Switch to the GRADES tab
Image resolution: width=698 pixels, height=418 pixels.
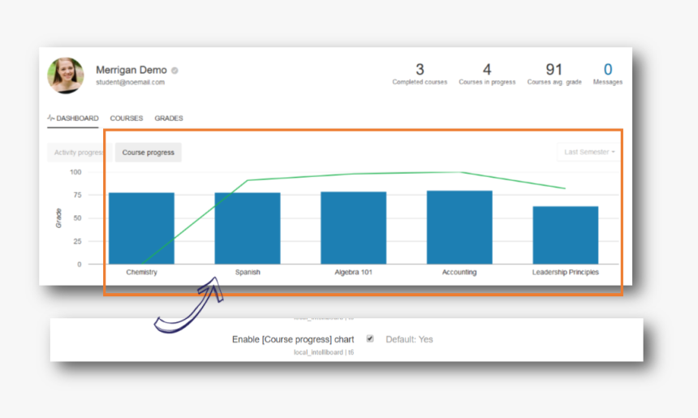169,118
